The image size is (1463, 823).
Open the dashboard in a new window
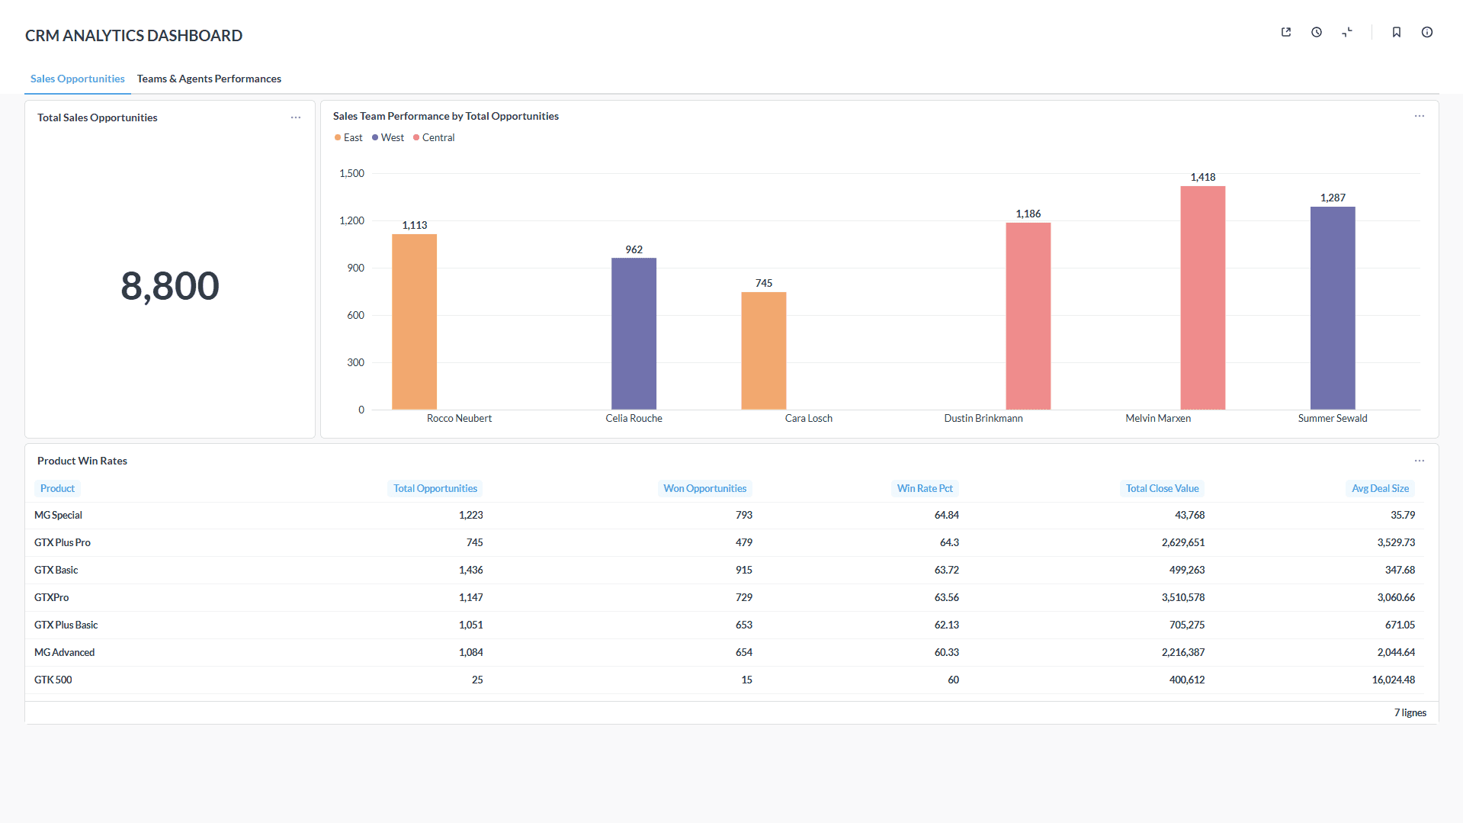[1285, 32]
